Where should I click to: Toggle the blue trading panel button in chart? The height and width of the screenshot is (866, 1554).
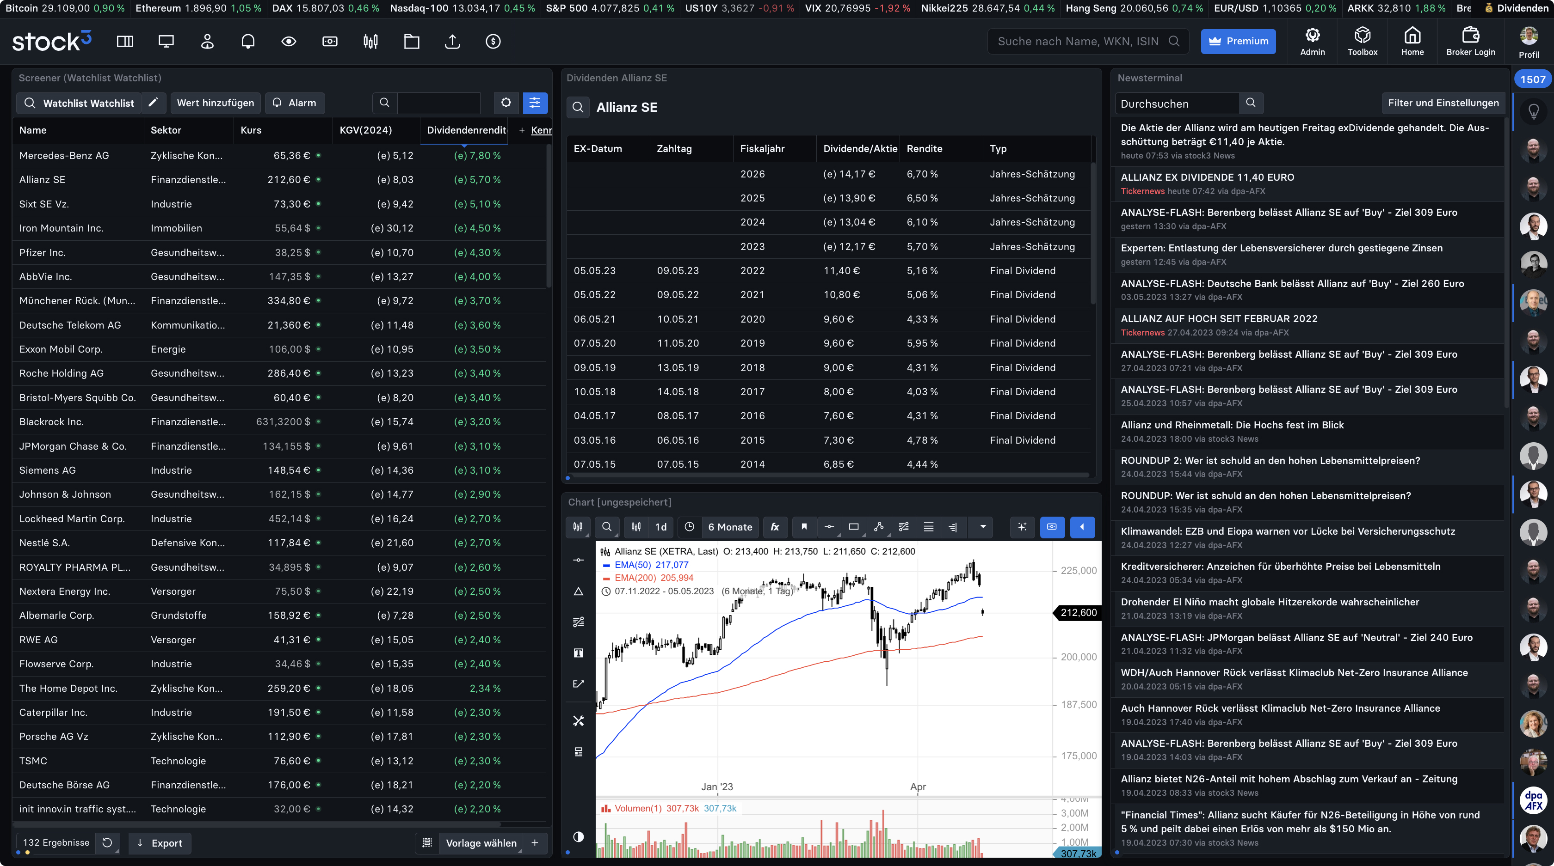1052,527
